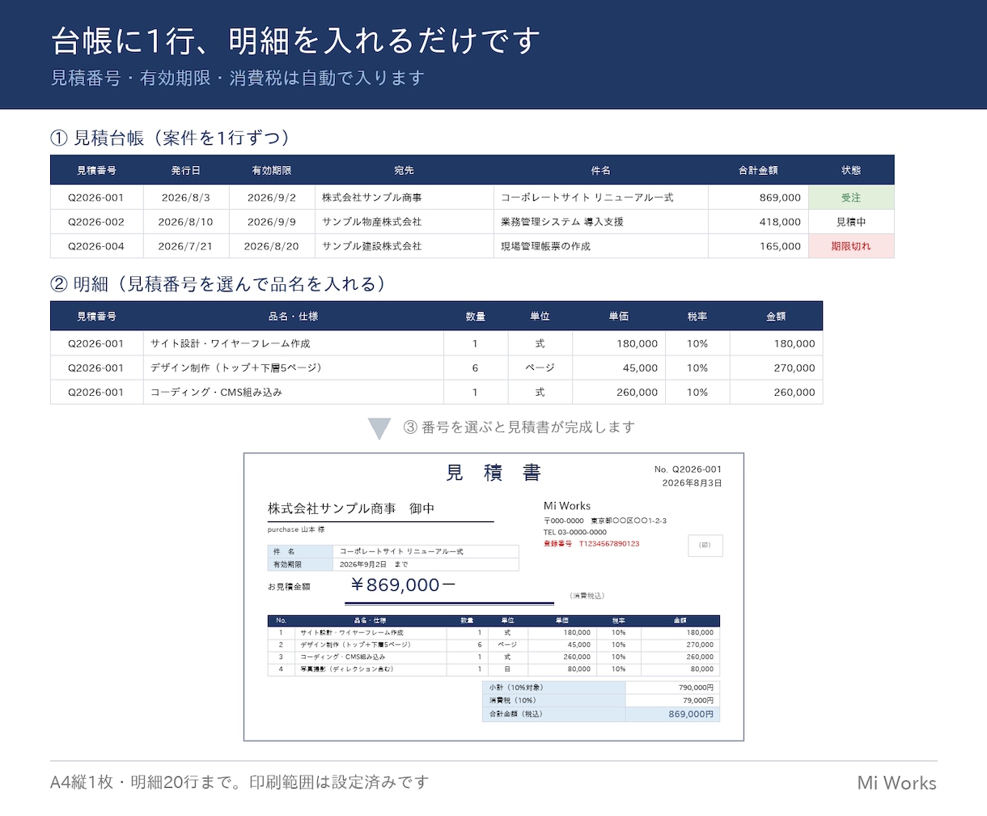The height and width of the screenshot is (816, 987).
Task: Click the unit ページ in the details table
Action: (540, 368)
